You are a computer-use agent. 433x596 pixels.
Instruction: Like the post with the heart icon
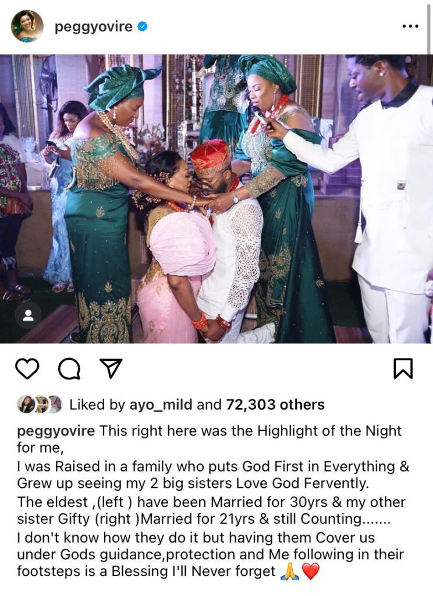(x=27, y=368)
